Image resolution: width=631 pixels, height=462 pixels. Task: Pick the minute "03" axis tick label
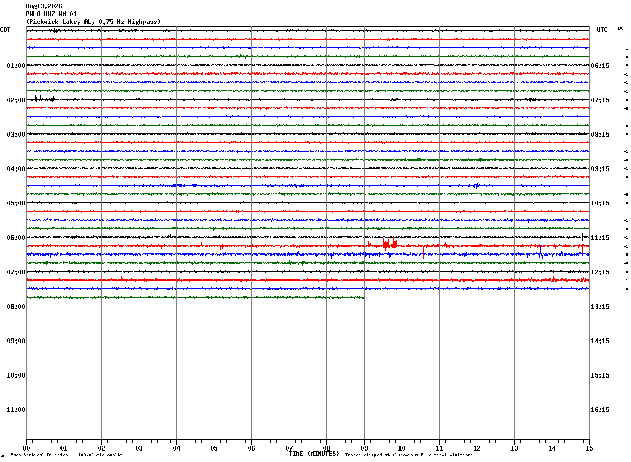[x=139, y=448]
